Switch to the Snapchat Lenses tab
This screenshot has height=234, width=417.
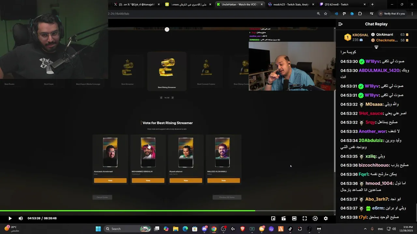point(188,5)
